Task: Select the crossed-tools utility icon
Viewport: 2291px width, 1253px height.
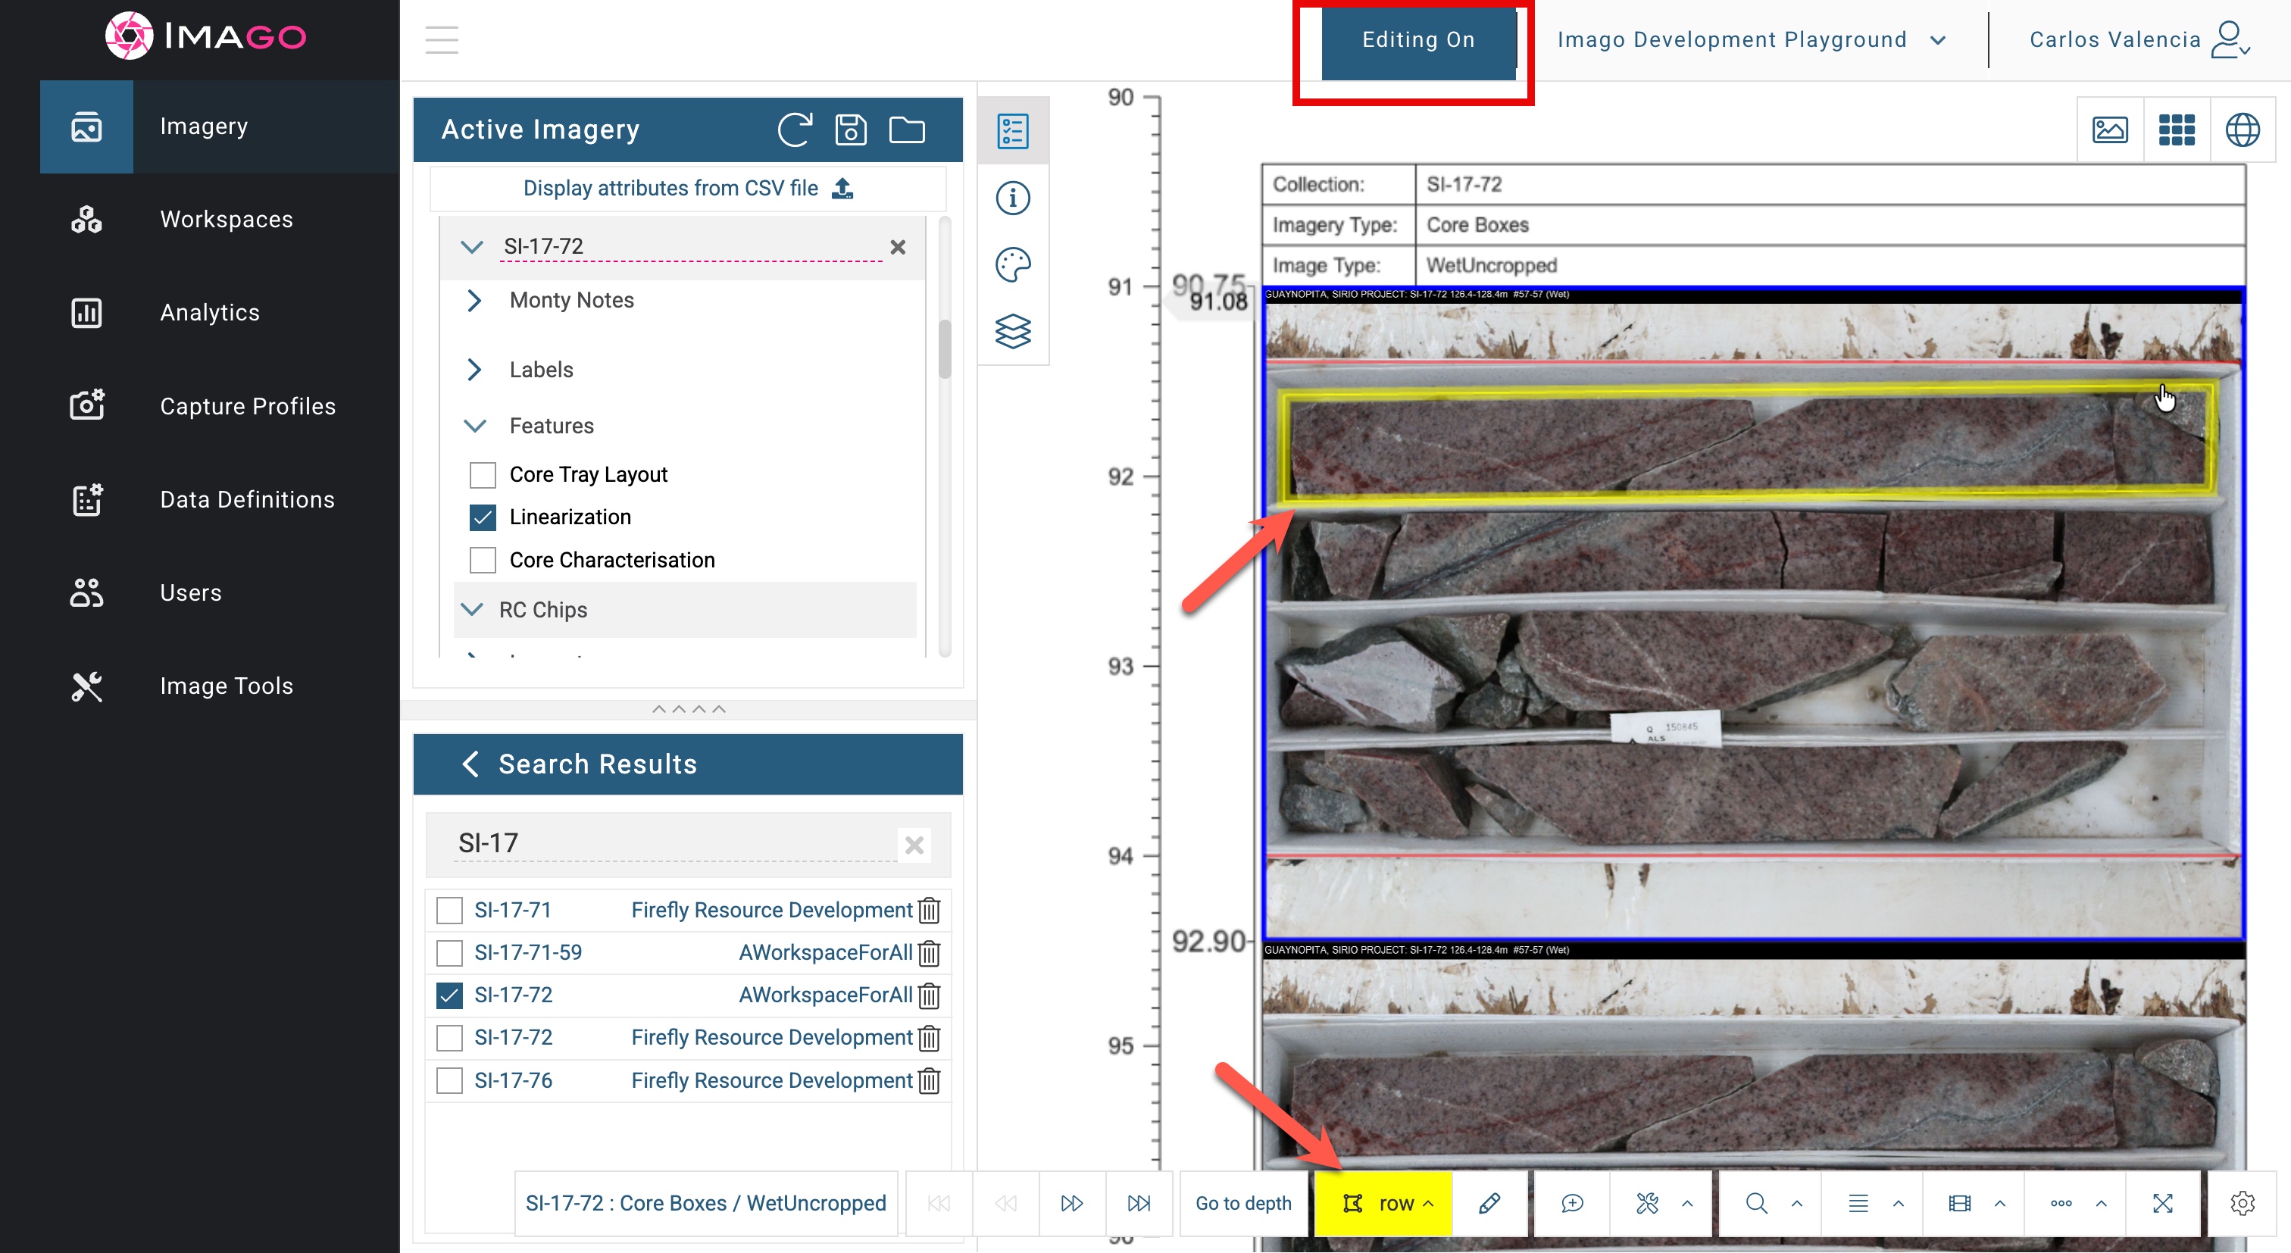Action: coord(1647,1203)
